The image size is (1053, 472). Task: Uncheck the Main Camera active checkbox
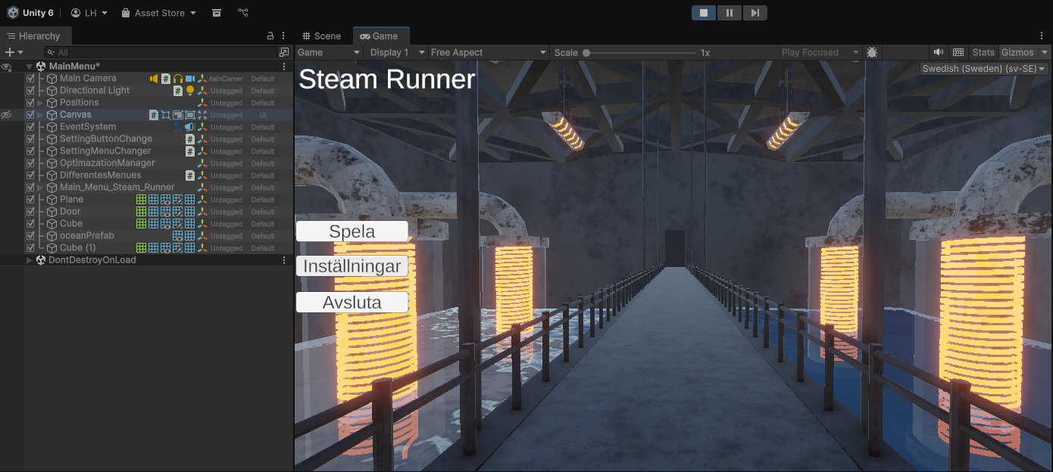30,79
